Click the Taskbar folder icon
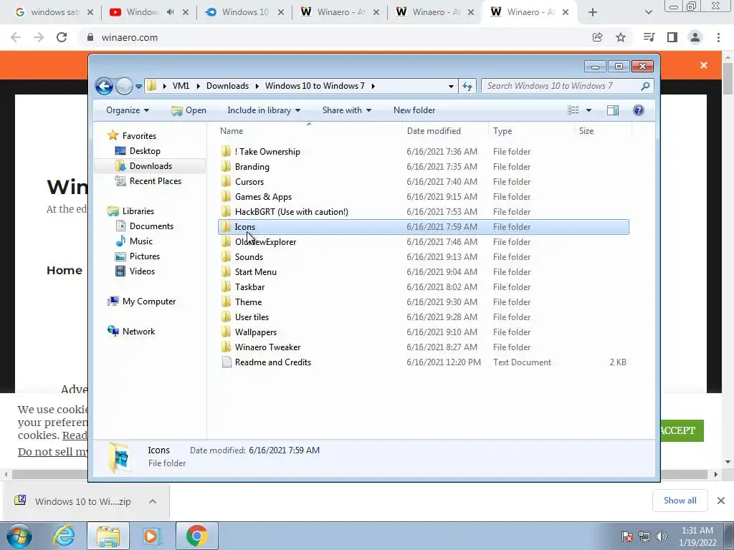 click(x=226, y=286)
